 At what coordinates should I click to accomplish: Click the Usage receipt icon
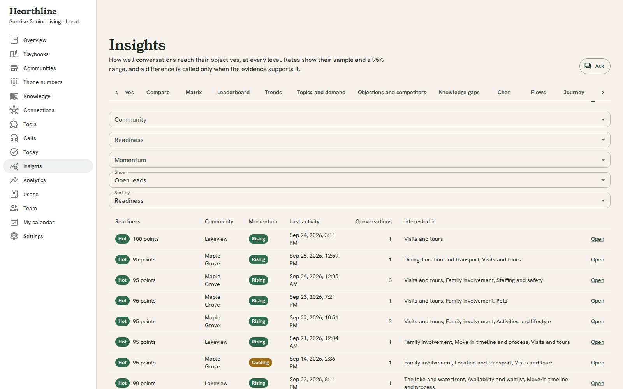[14, 194]
